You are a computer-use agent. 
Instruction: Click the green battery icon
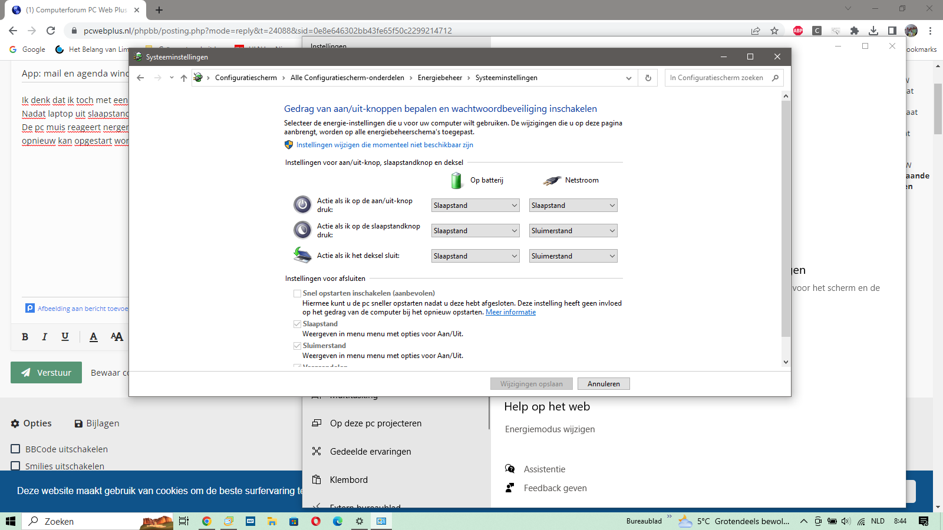(x=456, y=180)
